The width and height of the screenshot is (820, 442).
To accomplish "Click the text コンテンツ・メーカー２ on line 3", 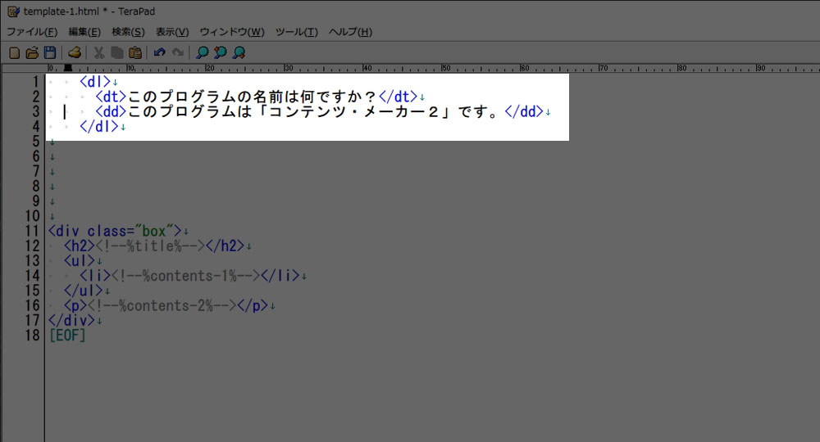I will click(x=354, y=111).
